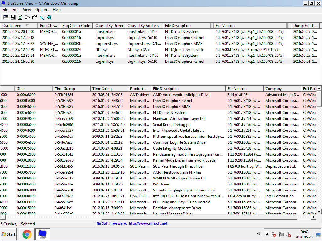
Task: Click lower pane scroll up arrow
Action: (319, 88)
